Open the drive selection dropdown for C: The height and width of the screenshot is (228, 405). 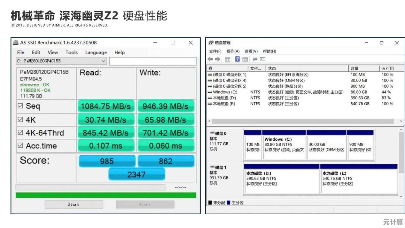coord(104,61)
